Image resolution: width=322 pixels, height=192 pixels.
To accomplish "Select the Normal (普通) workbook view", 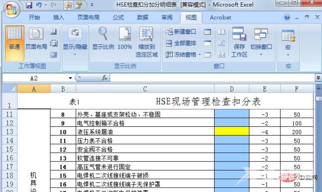I will (14, 38).
